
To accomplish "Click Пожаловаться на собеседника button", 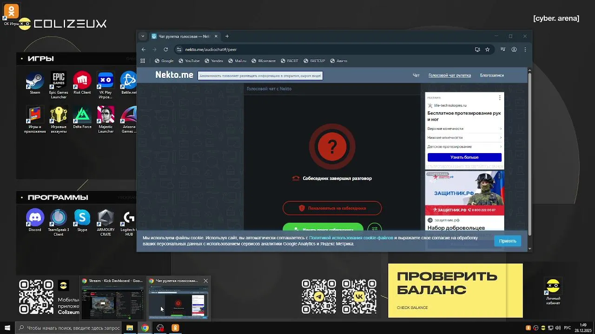I will (332, 208).
